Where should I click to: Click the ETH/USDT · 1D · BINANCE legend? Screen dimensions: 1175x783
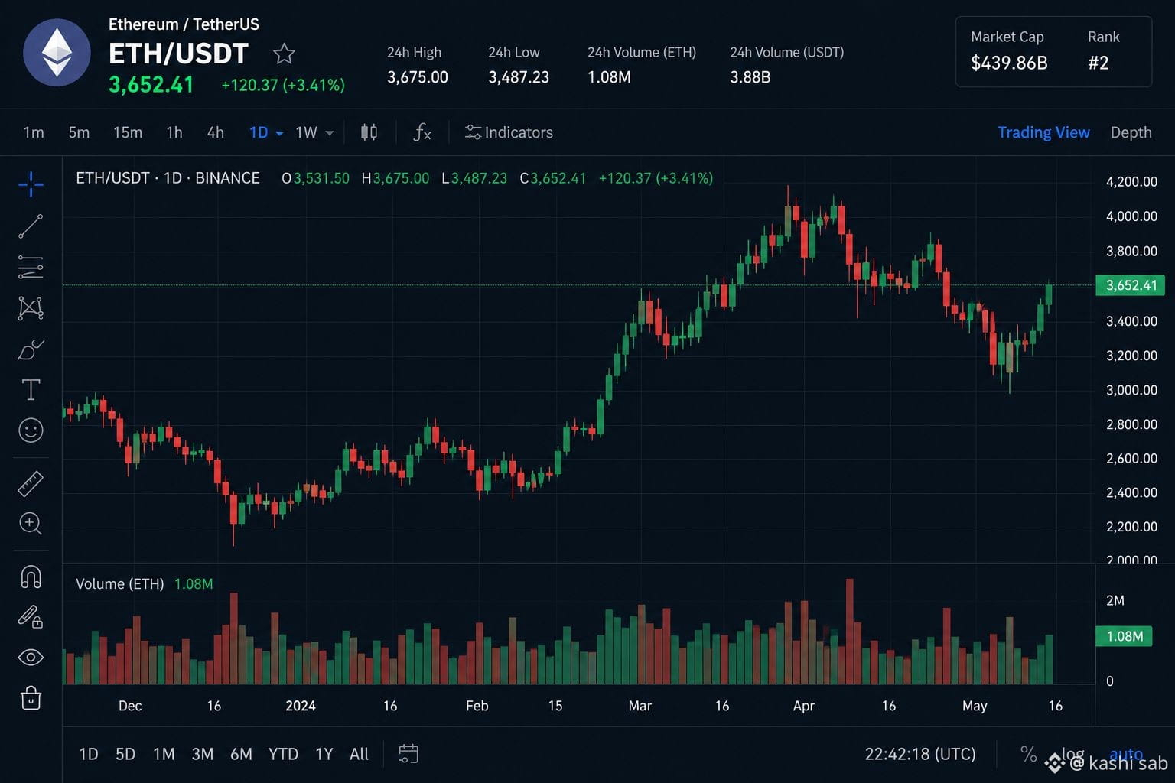(168, 178)
